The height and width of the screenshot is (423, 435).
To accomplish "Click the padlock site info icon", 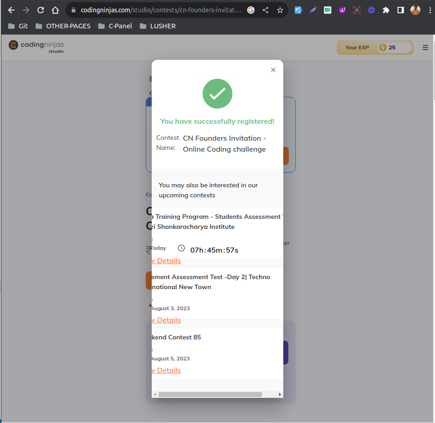I will coord(74,10).
